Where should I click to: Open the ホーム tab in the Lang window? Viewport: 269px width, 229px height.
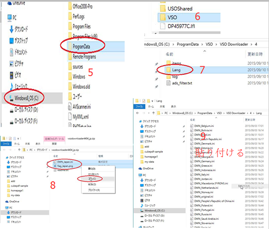tap(151, 106)
